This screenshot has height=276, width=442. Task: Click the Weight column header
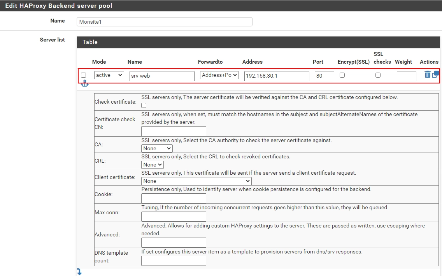(x=403, y=62)
